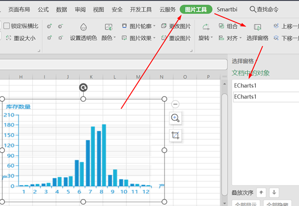
Task: Open the 图片工具 tab
Action: (x=196, y=9)
